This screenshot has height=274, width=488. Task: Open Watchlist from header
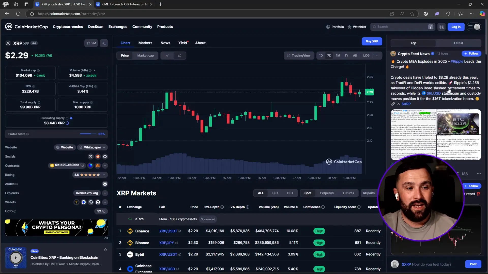tap(357, 27)
